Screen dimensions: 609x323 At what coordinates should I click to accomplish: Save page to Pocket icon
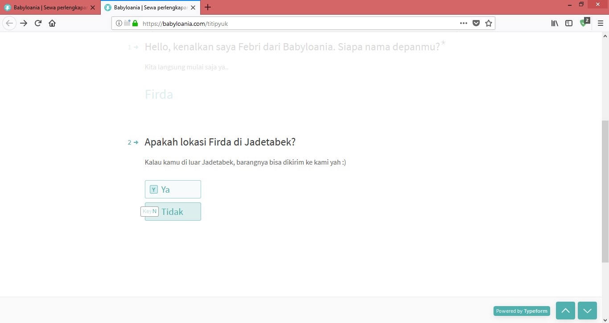click(x=476, y=23)
